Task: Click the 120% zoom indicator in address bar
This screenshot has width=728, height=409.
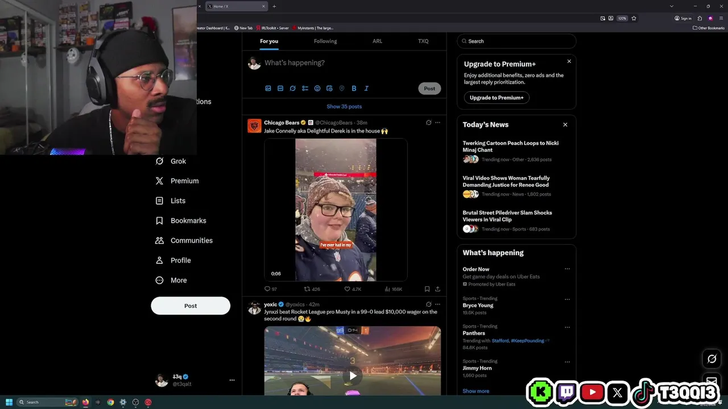Action: tap(622, 18)
